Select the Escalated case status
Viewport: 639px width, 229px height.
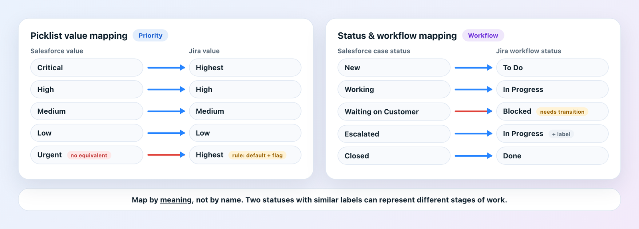[x=394, y=134]
